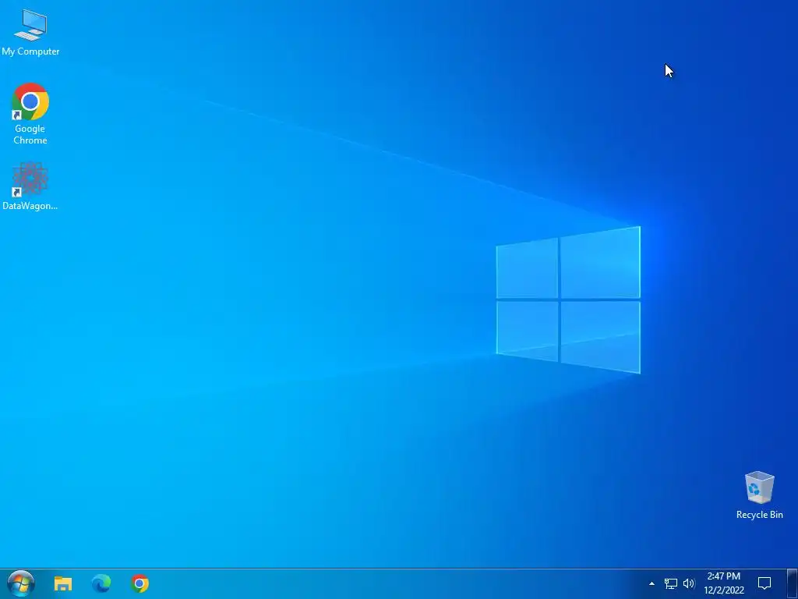The image size is (798, 599).
Task: Open the Action Center notifications icon
Action: click(x=764, y=583)
